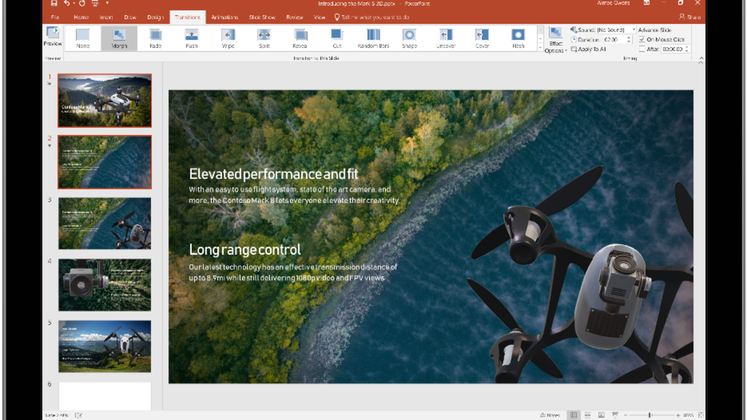The image size is (747, 420).
Task: Zoom out with minus button
Action: click(626, 415)
